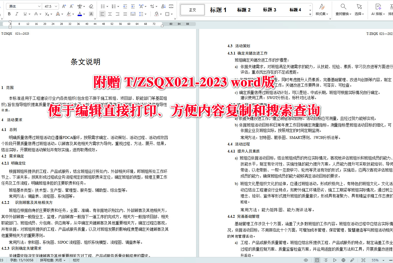Toggle align right

click(117, 14)
